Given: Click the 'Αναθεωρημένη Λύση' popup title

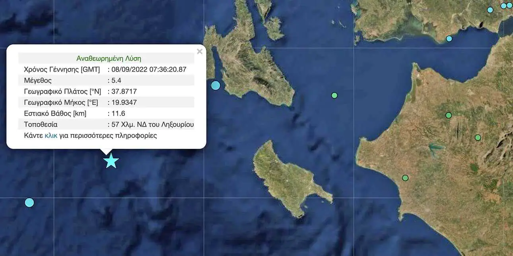Looking at the screenshot, I should pyautogui.click(x=109, y=58).
